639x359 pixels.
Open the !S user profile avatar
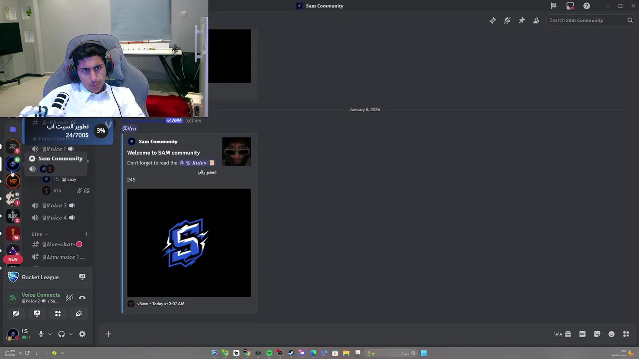point(13,334)
